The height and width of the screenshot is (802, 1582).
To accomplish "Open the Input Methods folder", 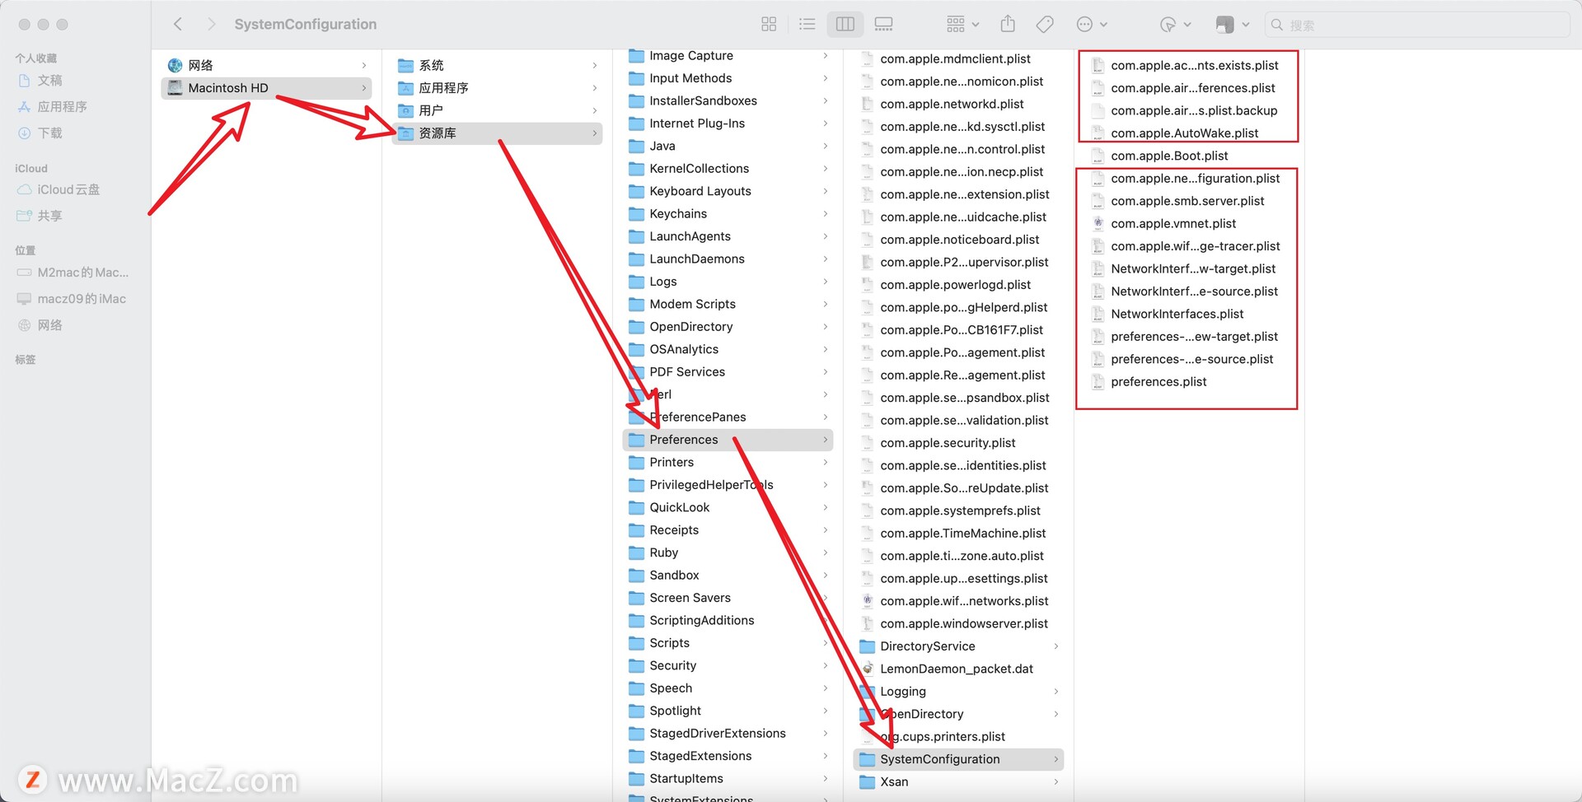I will click(x=728, y=78).
